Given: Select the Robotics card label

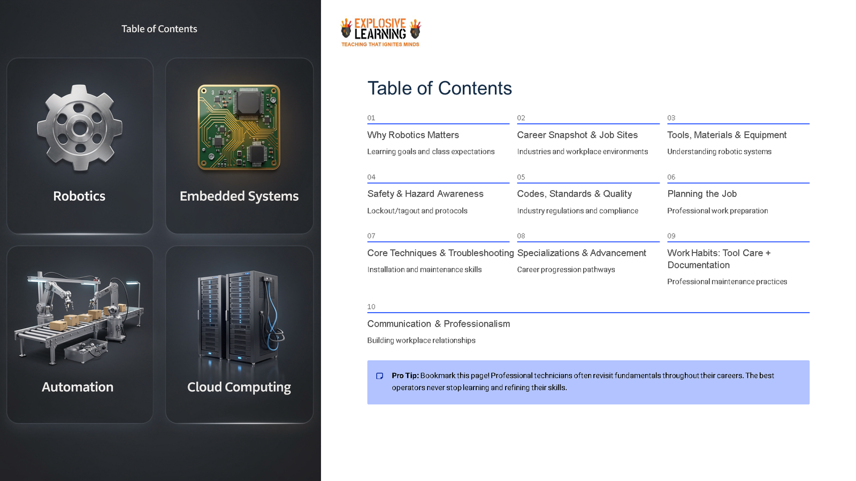Looking at the screenshot, I should [x=79, y=196].
